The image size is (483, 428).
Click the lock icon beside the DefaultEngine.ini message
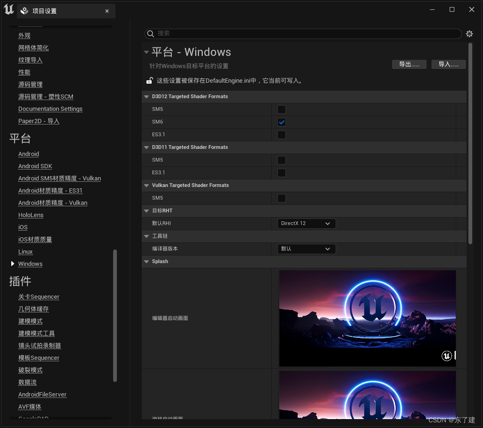[149, 80]
